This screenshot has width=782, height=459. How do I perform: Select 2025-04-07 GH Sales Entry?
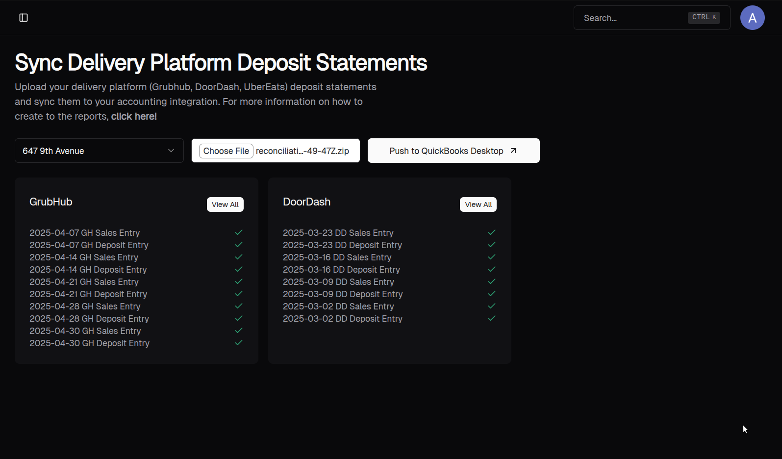[84, 233]
